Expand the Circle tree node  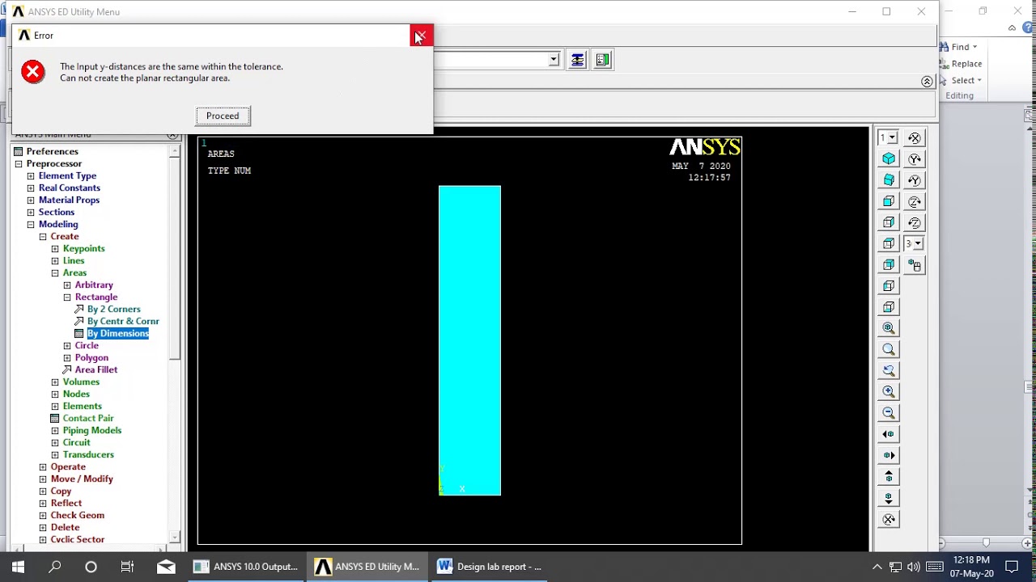tap(67, 346)
